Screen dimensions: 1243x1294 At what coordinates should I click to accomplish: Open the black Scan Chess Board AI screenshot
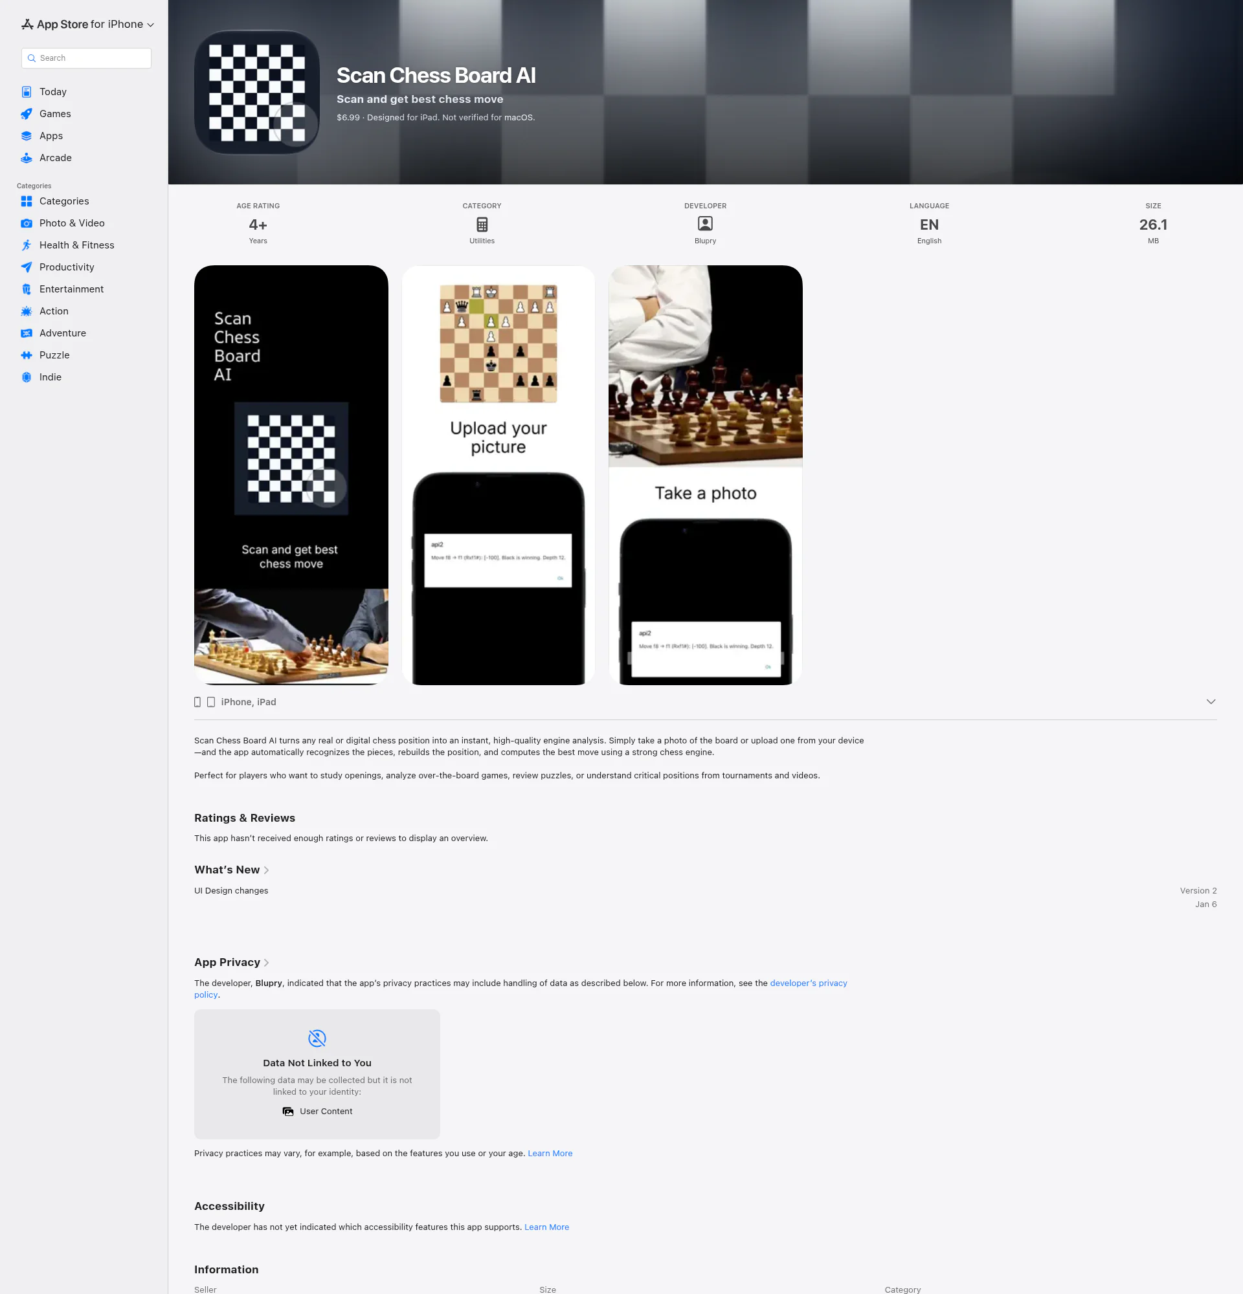pyautogui.click(x=291, y=476)
